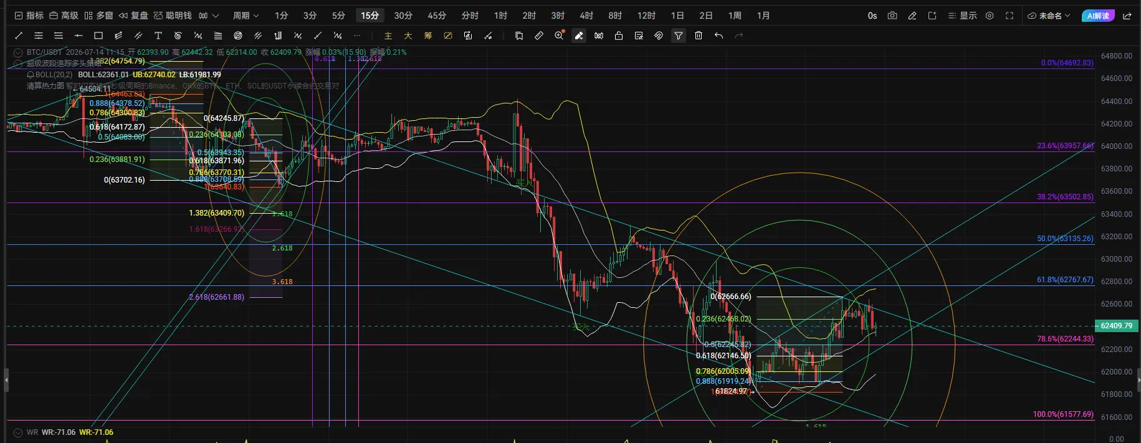Take a chart snapshot with camera icon

click(892, 16)
